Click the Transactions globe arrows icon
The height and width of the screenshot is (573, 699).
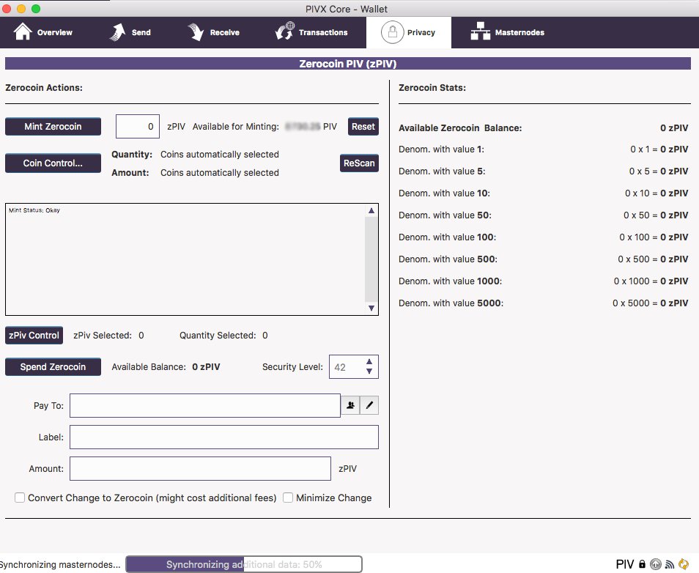pyautogui.click(x=285, y=32)
